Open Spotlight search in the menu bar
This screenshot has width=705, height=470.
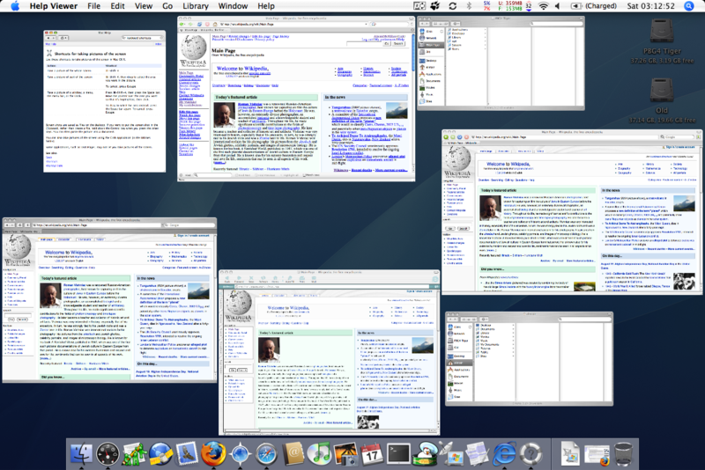coord(689,6)
